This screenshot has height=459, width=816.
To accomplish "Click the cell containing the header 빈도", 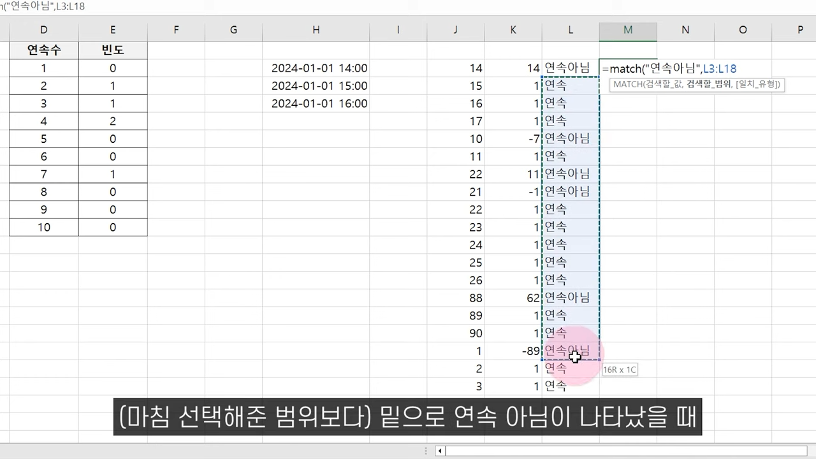I will coord(112,50).
